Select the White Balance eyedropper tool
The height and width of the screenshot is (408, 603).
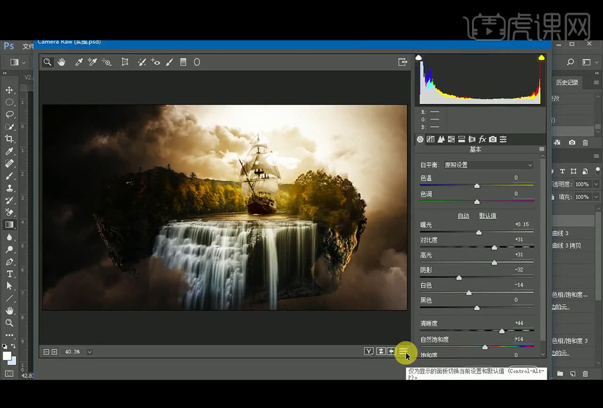79,62
